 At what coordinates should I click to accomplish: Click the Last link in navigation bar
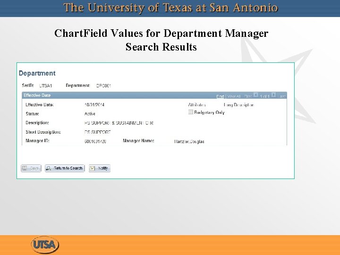coord(282,96)
